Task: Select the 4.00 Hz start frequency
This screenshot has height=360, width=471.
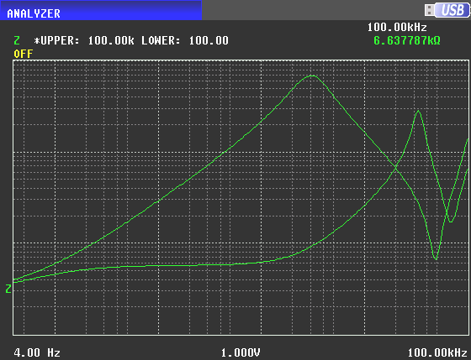Action: tap(37, 352)
